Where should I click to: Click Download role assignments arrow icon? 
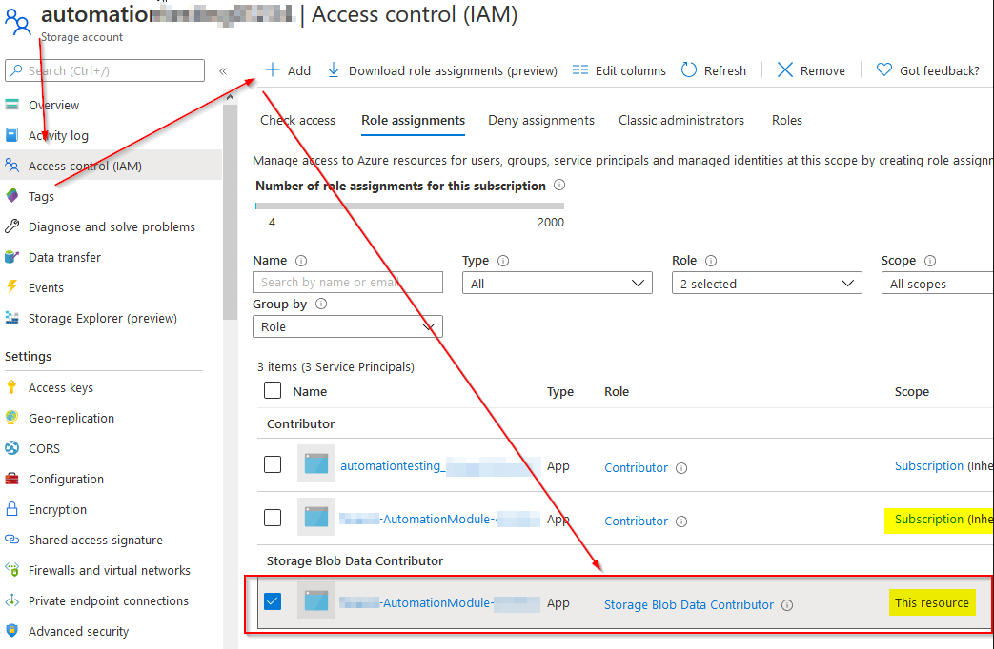334,69
